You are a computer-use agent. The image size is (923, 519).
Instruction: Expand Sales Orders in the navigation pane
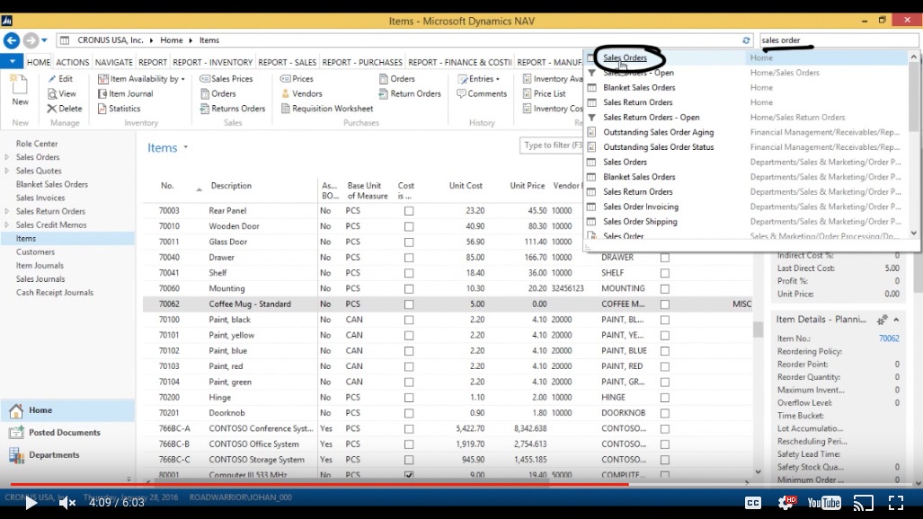pyautogui.click(x=7, y=157)
